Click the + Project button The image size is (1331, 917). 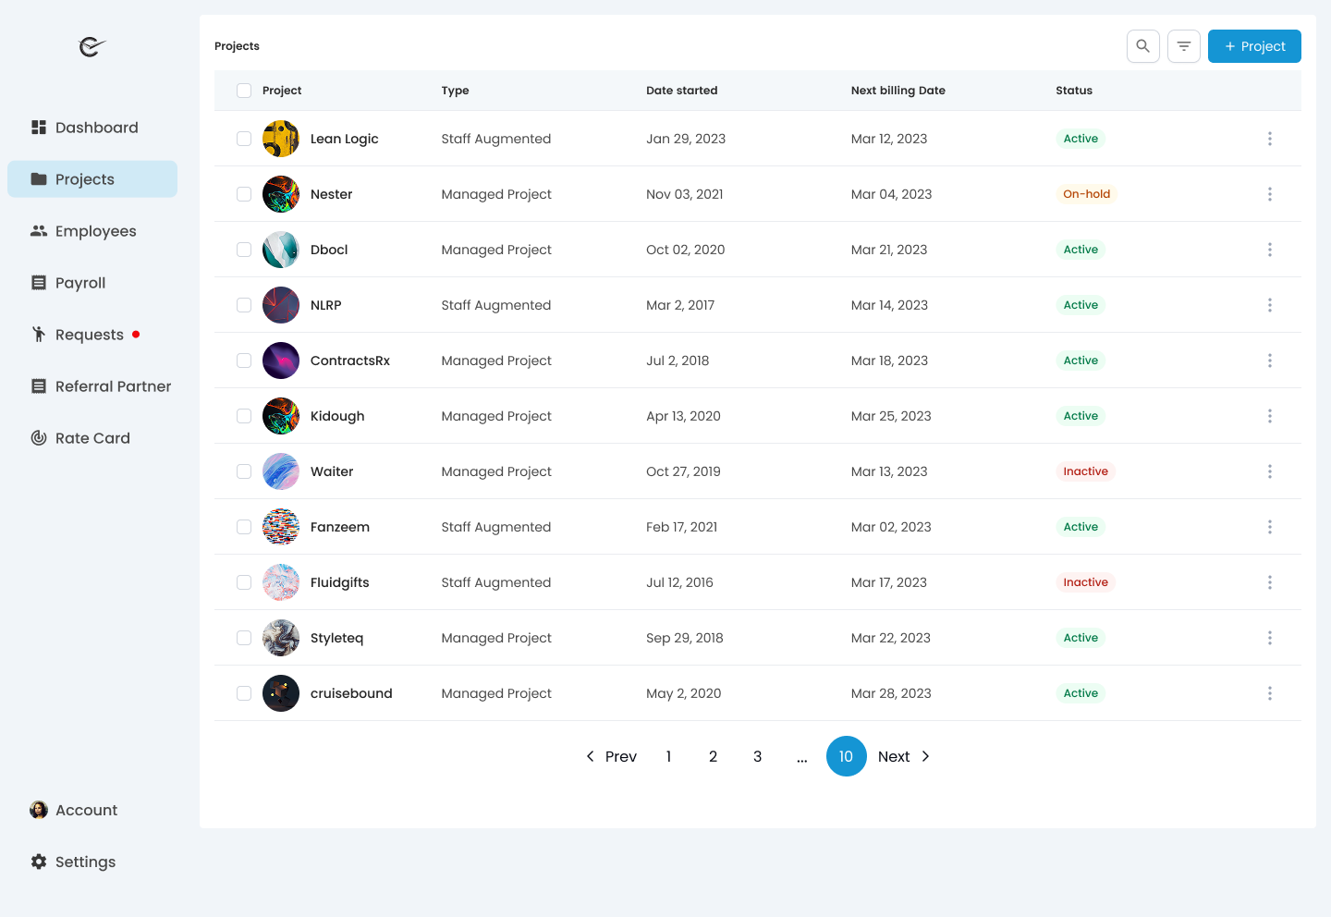[1254, 45]
